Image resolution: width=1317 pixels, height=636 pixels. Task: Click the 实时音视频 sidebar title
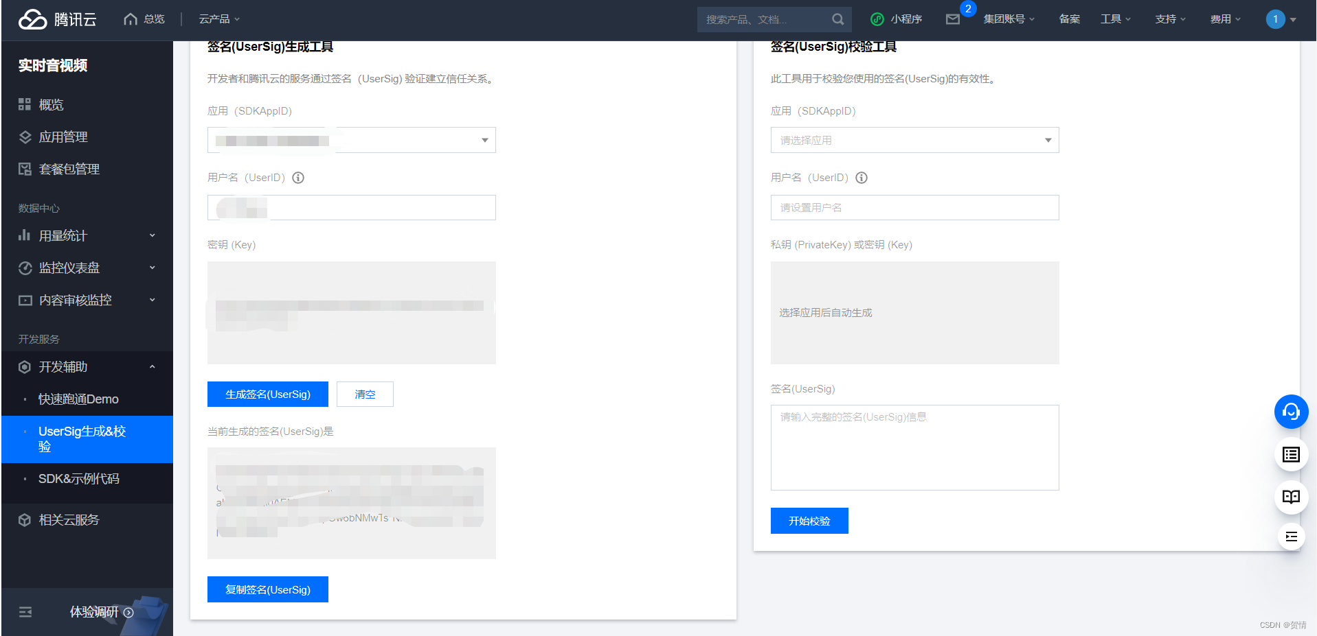(x=53, y=65)
